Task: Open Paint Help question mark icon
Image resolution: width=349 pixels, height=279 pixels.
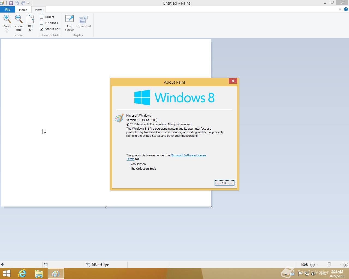Action: [x=346, y=9]
